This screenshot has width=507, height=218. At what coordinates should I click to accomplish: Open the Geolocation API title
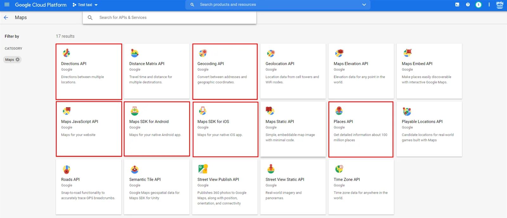point(280,64)
